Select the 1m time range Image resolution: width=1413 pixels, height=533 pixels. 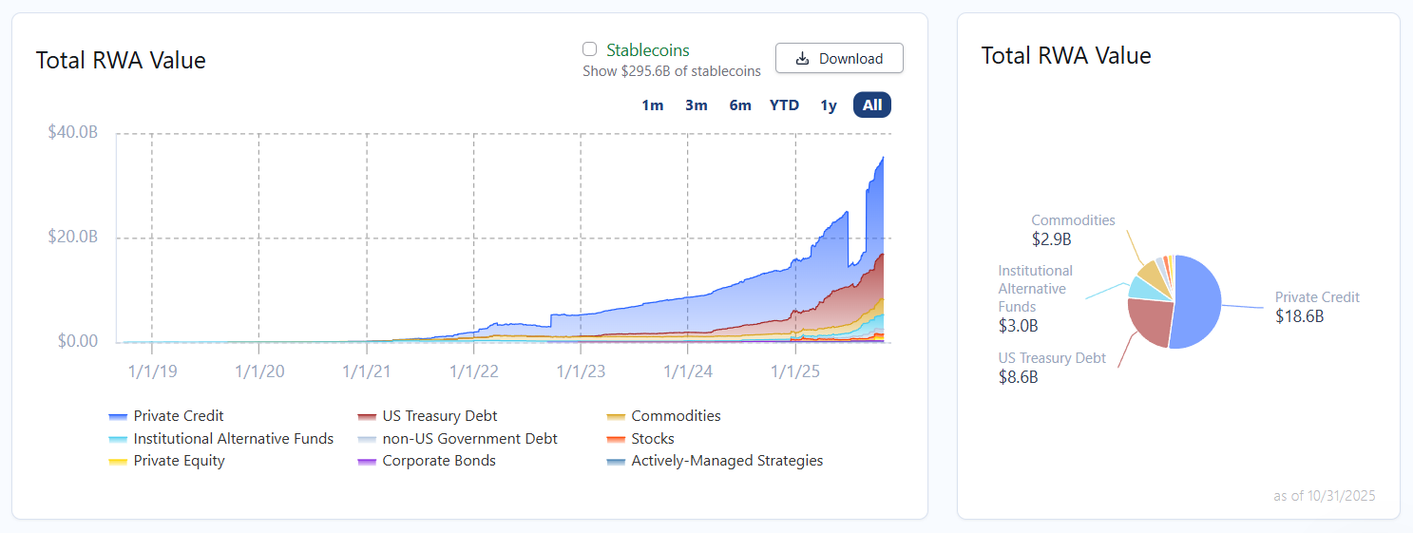(x=653, y=105)
